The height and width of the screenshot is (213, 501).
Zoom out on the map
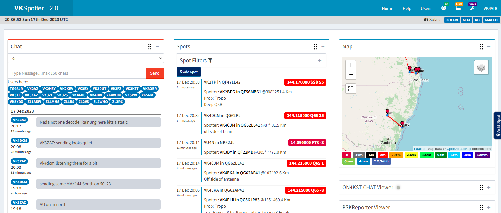point(351,75)
